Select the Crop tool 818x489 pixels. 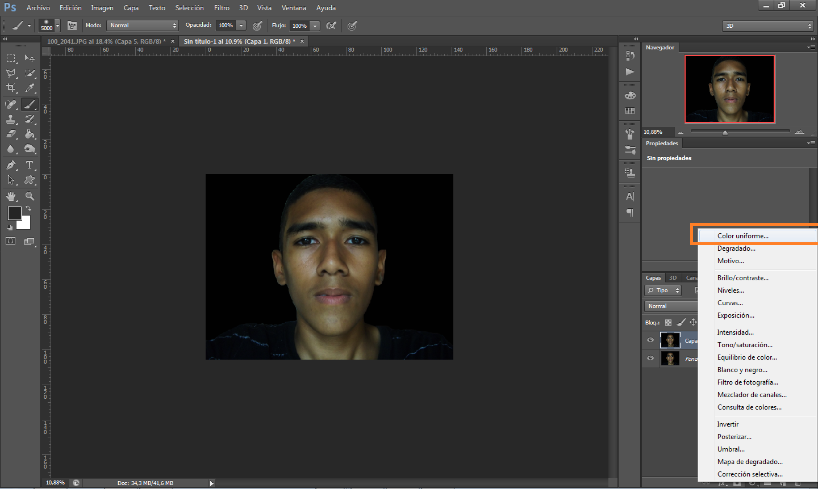tap(11, 88)
